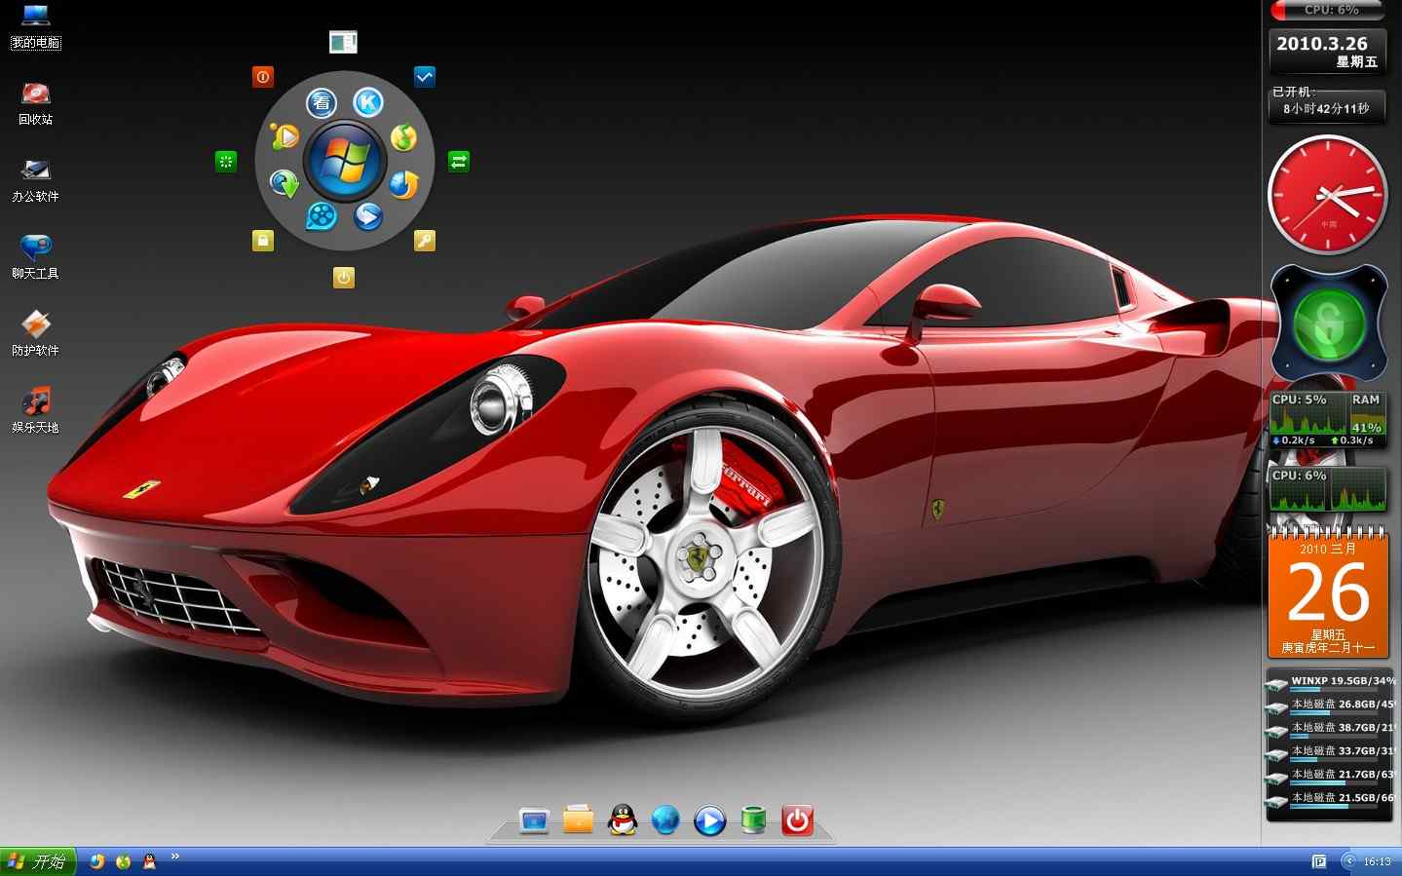This screenshot has width=1402, height=876.
Task: Open the orange folder icon in bottom dock
Action: [579, 820]
